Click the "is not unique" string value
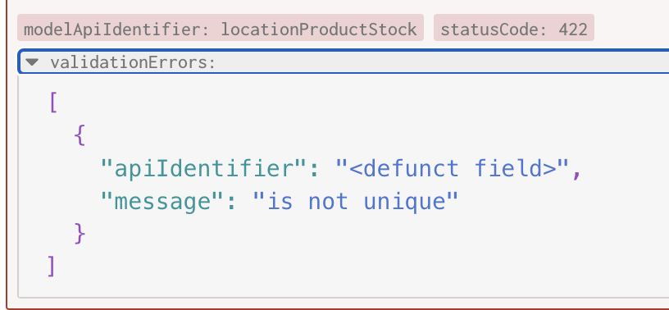 click(x=355, y=201)
